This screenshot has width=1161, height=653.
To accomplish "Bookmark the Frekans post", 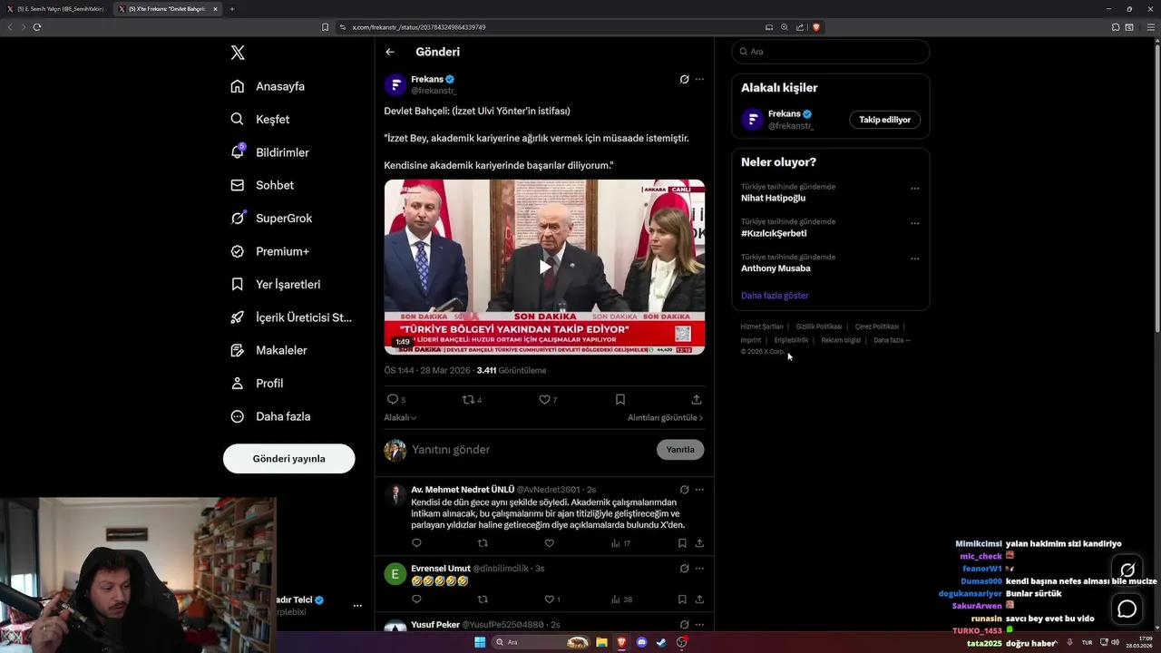I will (620, 399).
